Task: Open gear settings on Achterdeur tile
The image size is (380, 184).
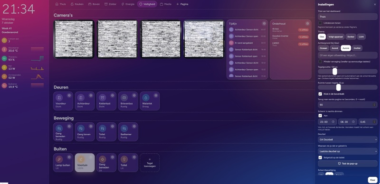Action: (x=91, y=95)
